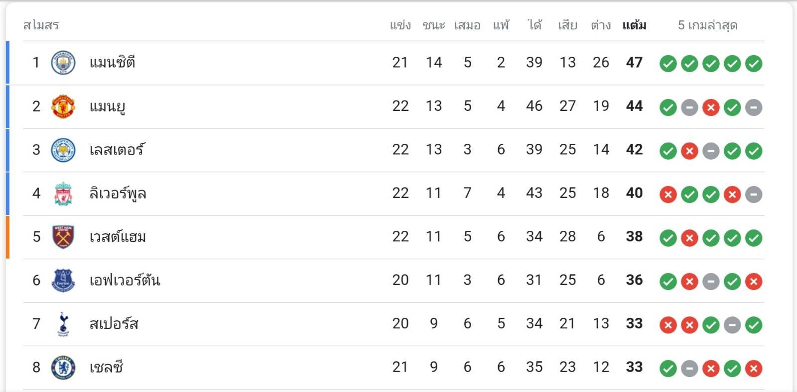This screenshot has width=797, height=392.
Task: Click the Tottenham Spurs club crest
Action: pyautogui.click(x=63, y=324)
